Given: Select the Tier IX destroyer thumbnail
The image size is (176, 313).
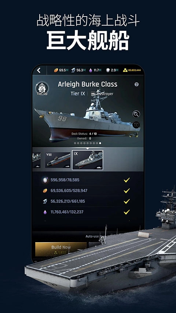Looking at the screenshot, I should click(x=88, y=160).
